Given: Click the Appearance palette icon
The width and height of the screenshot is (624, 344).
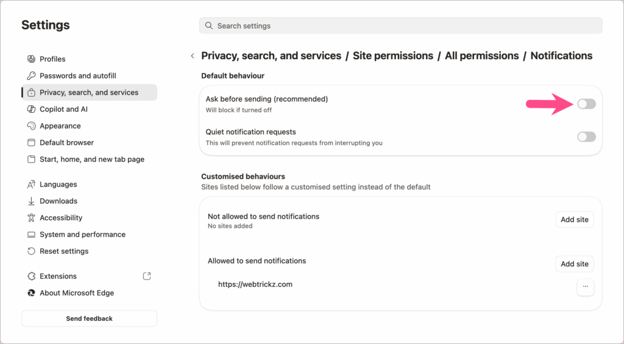Looking at the screenshot, I should (31, 125).
